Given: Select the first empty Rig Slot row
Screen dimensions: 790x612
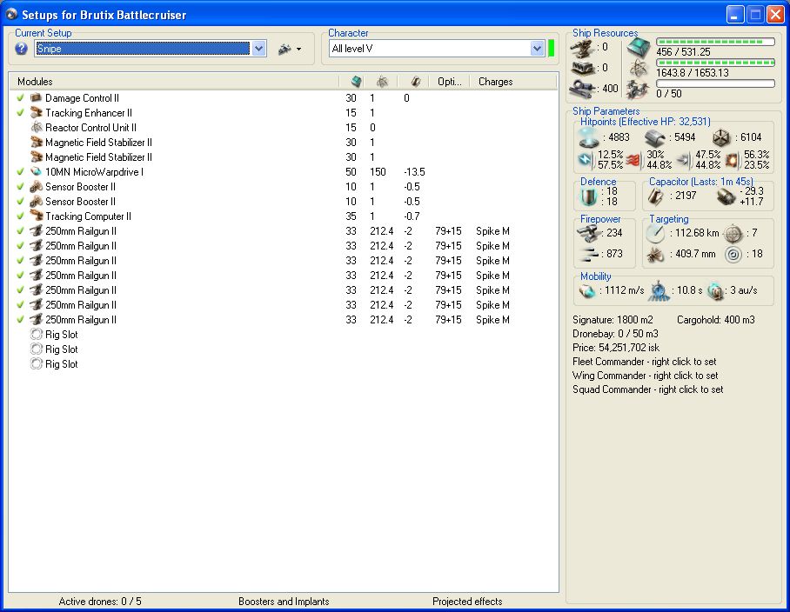Looking at the screenshot, I should tap(284, 334).
